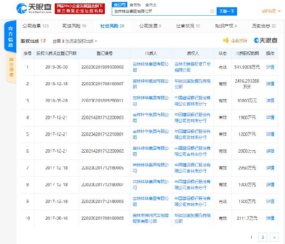Open the 公司背景 125 tab
285x244 pixels.
tap(36, 26)
